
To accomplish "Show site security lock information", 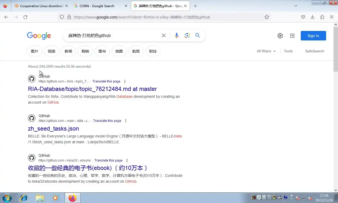I will tap(69, 17).
